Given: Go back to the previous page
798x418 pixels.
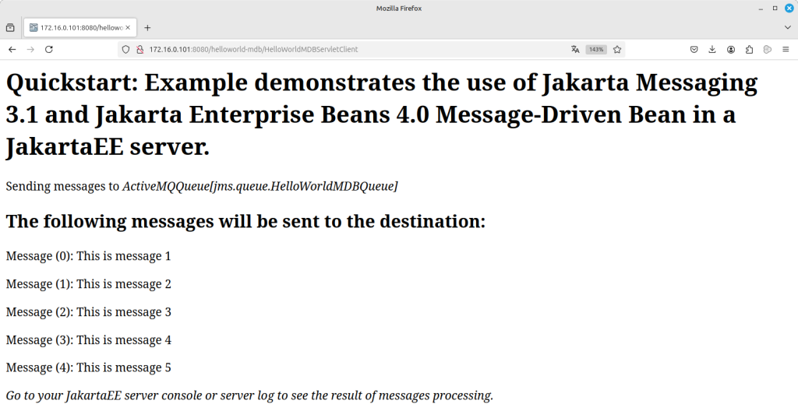Looking at the screenshot, I should 12,49.
